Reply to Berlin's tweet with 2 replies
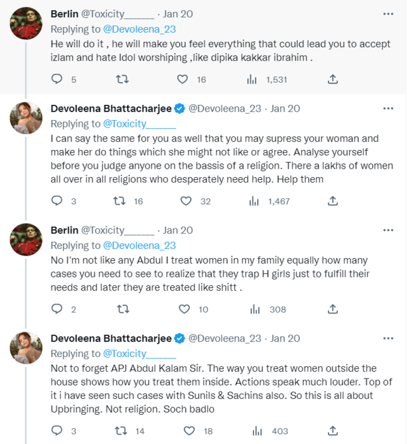The image size is (409, 444). [56, 309]
